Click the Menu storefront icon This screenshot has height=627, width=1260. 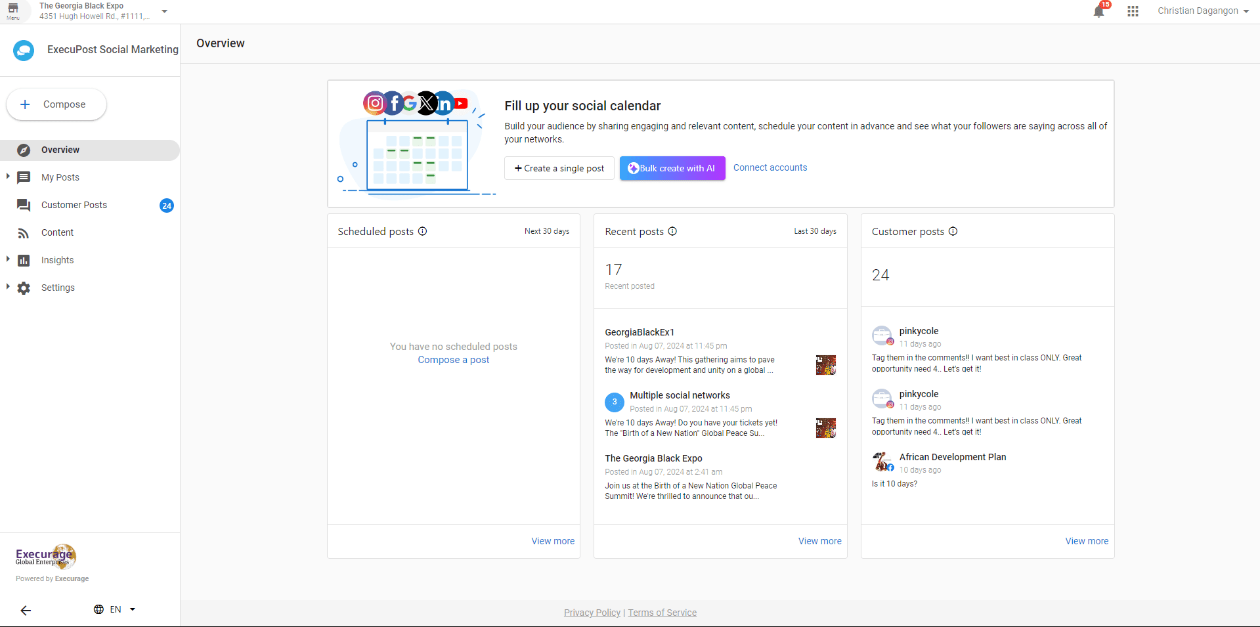click(x=13, y=11)
